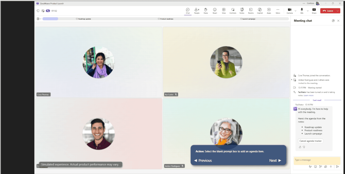Click Cancel agenda tracker
The height and width of the screenshot is (174, 345).
pyautogui.click(x=310, y=141)
